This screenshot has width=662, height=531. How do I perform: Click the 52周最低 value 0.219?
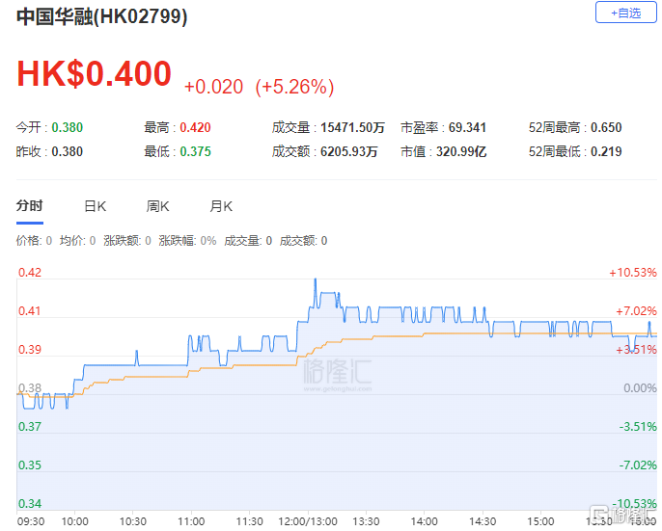pyautogui.click(x=606, y=151)
